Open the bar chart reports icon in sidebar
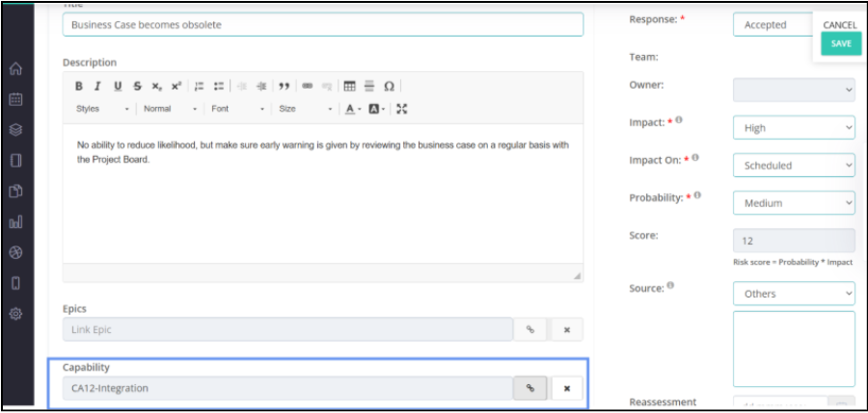 pos(16,222)
